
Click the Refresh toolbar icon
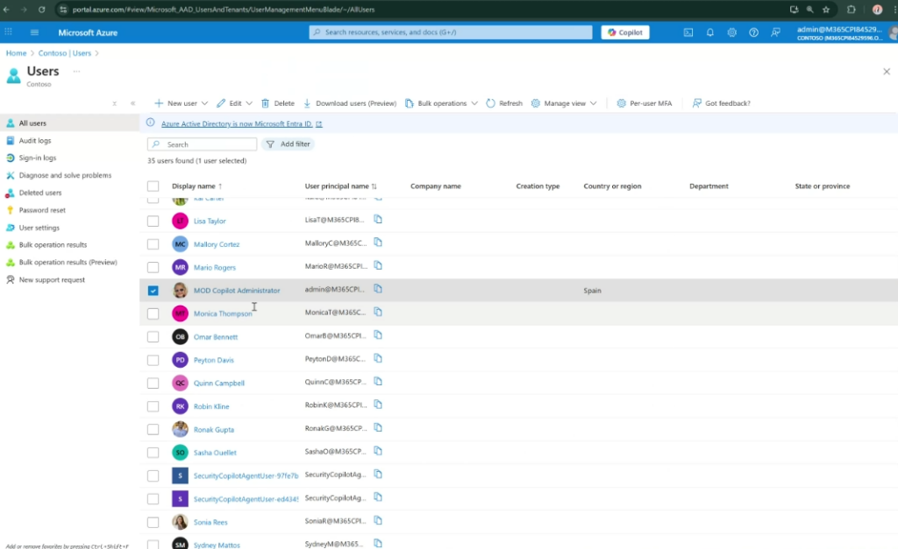[x=504, y=103]
